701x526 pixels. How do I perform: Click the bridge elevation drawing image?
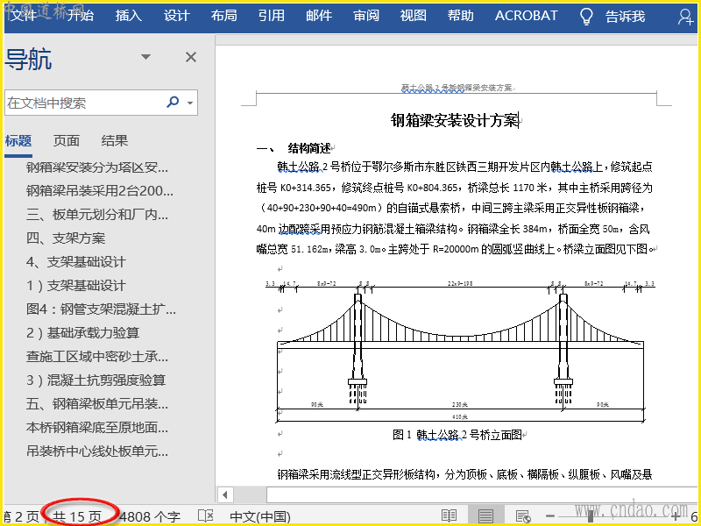(460, 351)
